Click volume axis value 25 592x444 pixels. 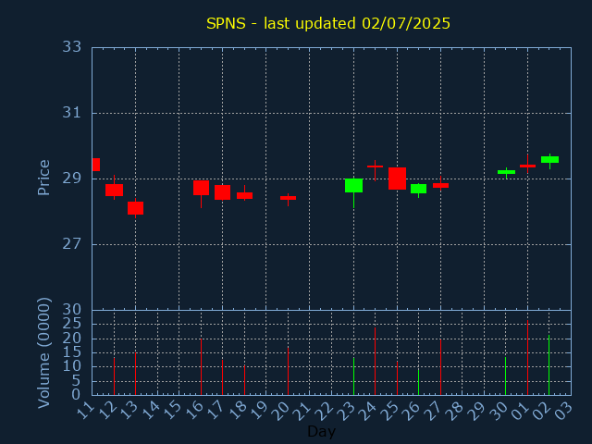pos(72,324)
